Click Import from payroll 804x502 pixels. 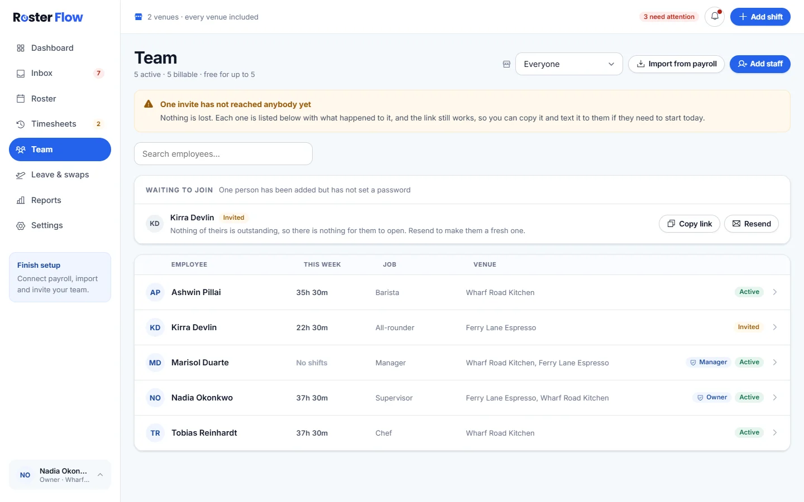point(677,64)
